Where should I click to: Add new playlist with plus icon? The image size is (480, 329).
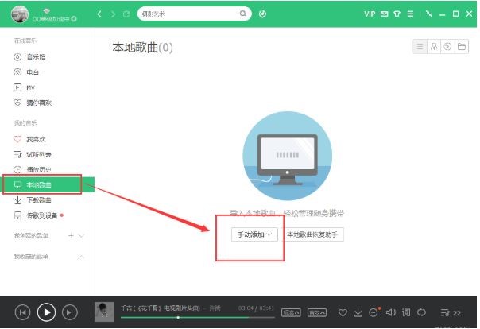tap(71, 235)
